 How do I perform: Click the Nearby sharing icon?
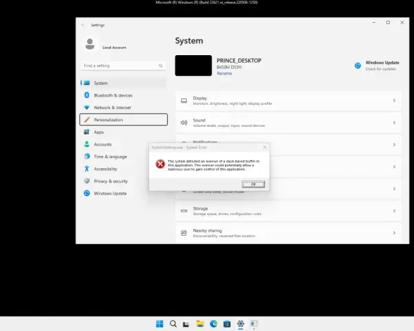[x=184, y=233]
